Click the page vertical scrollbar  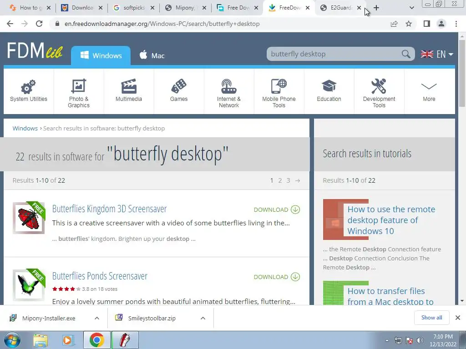(x=462, y=74)
